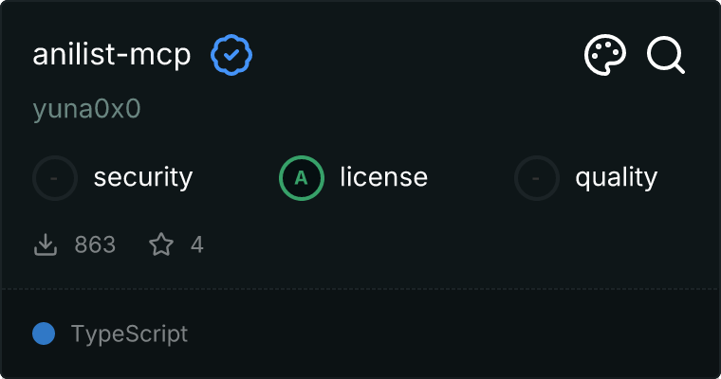The height and width of the screenshot is (379, 721).
Task: Click the download count icon
Action: point(46,245)
